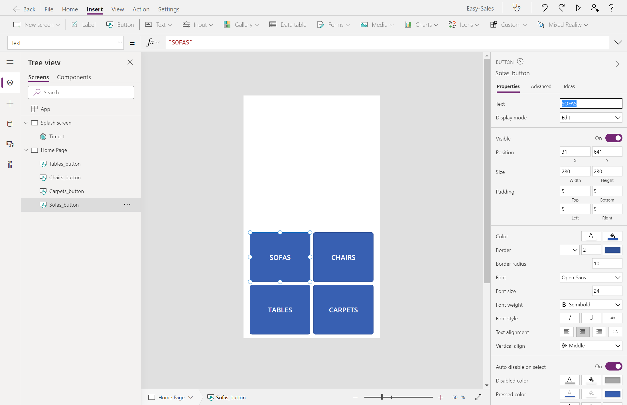Open more options for Sofas_button
The image size is (627, 405).
[127, 205]
